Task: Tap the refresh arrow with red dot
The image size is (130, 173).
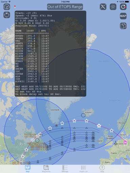Action: pos(123,7)
